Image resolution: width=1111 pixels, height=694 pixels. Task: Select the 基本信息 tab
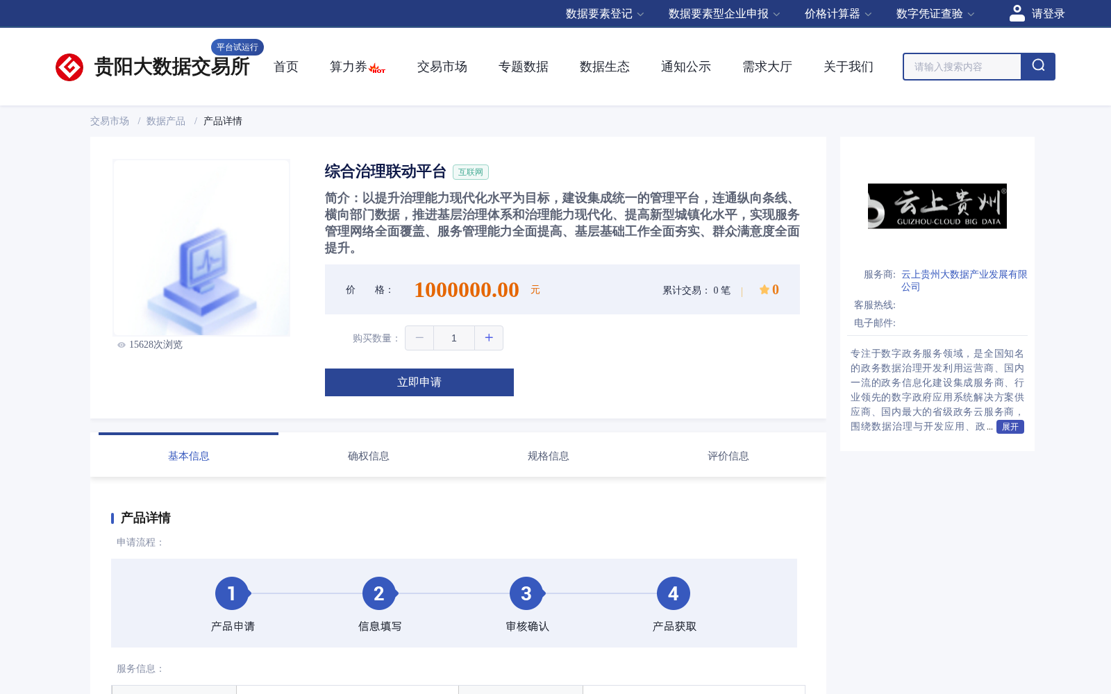click(189, 456)
